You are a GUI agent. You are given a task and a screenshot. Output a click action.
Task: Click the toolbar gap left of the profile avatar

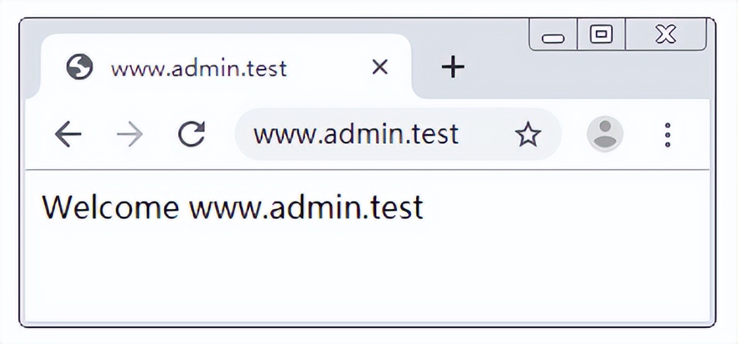[x=573, y=134]
